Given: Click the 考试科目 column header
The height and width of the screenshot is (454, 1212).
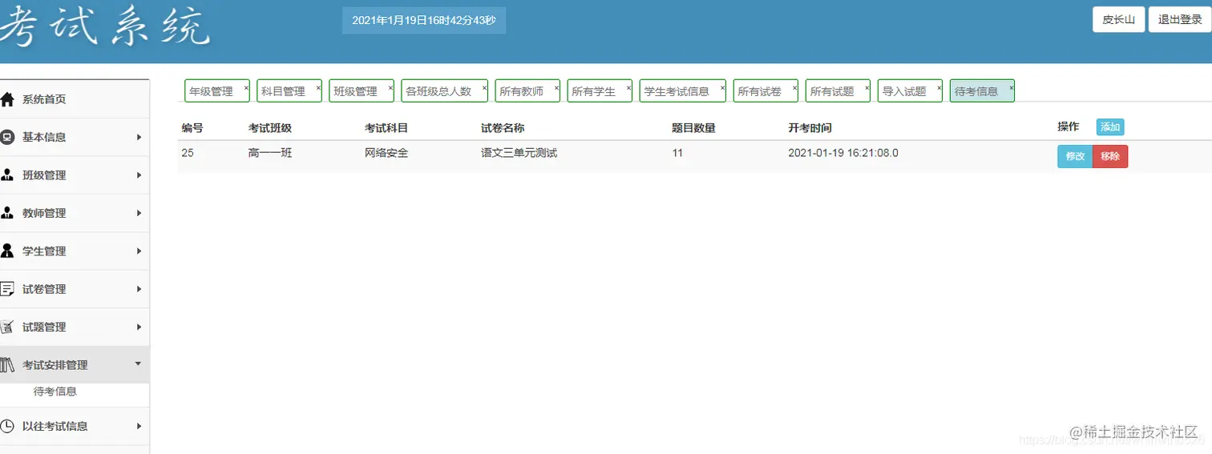Looking at the screenshot, I should [x=386, y=127].
